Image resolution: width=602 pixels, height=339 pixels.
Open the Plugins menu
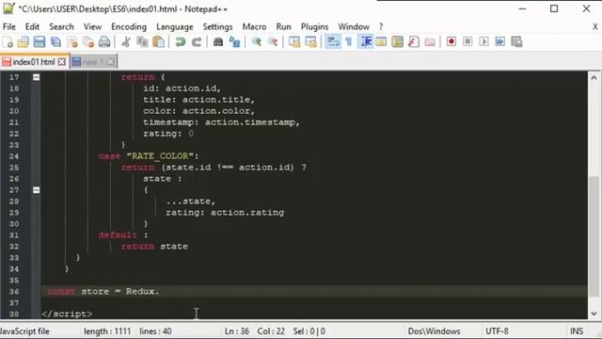pyautogui.click(x=315, y=26)
